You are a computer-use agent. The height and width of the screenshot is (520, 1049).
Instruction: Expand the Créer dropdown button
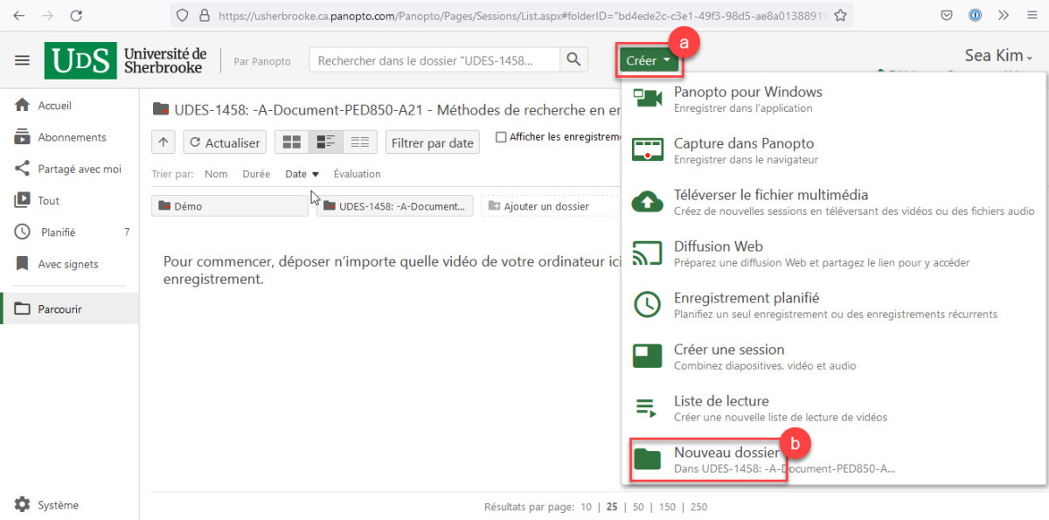pyautogui.click(x=648, y=61)
